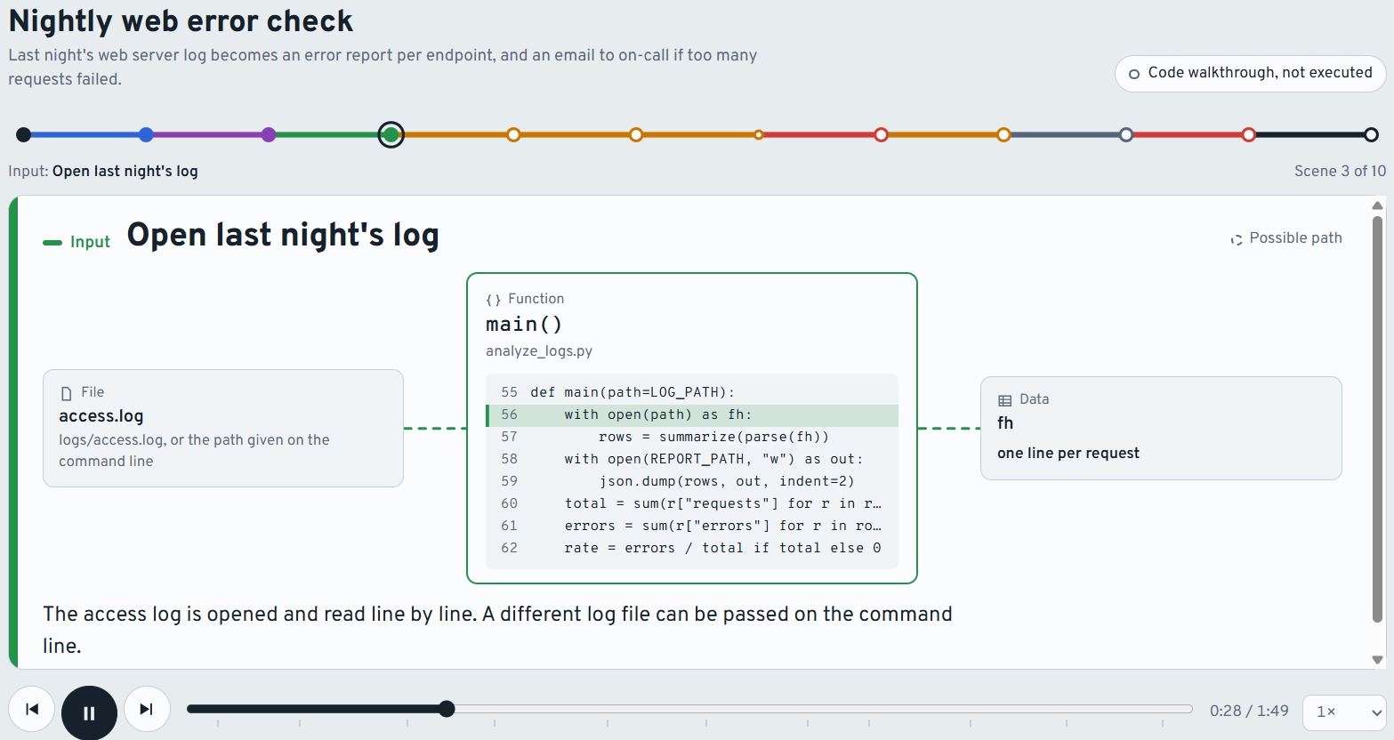The height and width of the screenshot is (740, 1394).
Task: Click 'one line per request' text
Action: tap(1068, 454)
